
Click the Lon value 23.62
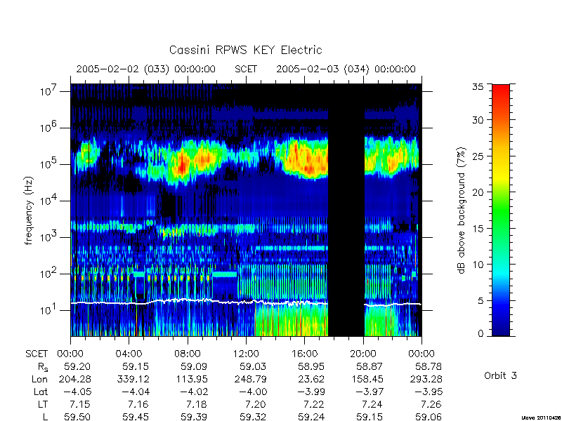311,379
